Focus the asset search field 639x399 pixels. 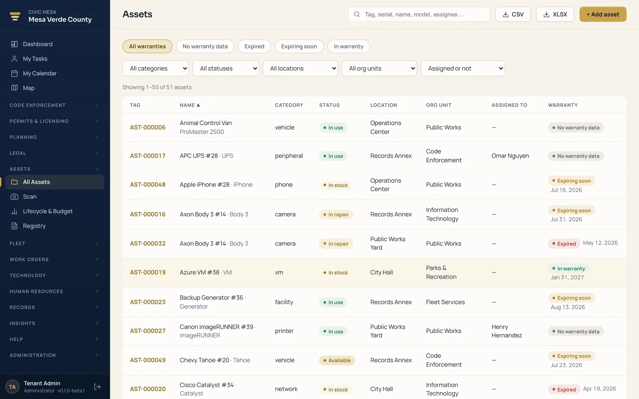[419, 14]
